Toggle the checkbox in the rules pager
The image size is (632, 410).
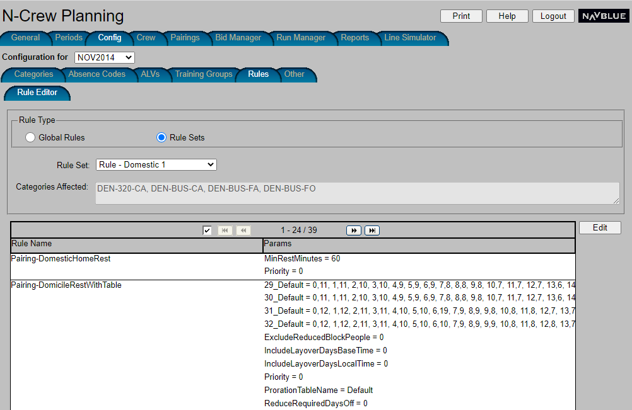point(207,231)
